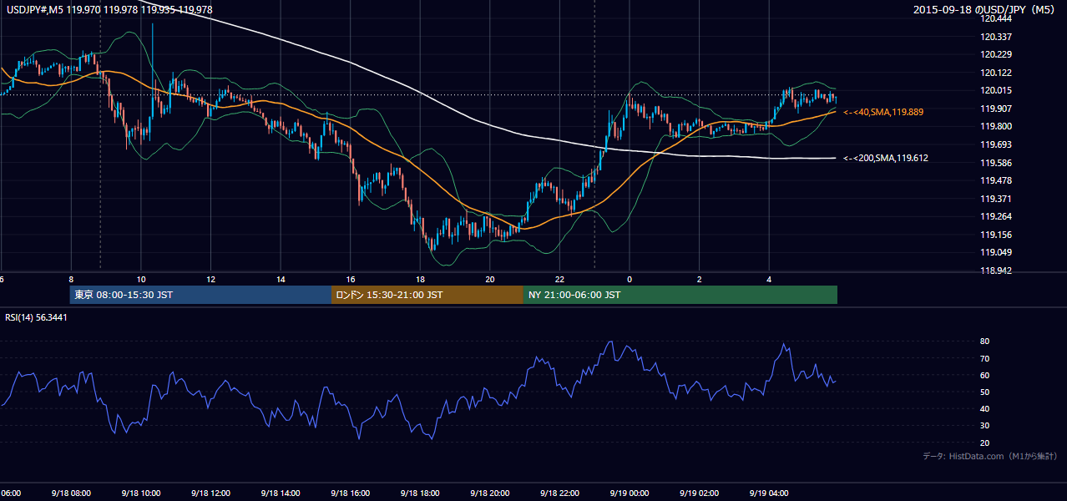This screenshot has height=501, width=1067.
Task: Click the RSI scale value 80
Action: [x=985, y=342]
